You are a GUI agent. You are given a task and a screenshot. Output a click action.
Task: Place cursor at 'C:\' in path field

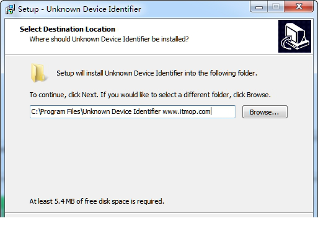[35, 111]
